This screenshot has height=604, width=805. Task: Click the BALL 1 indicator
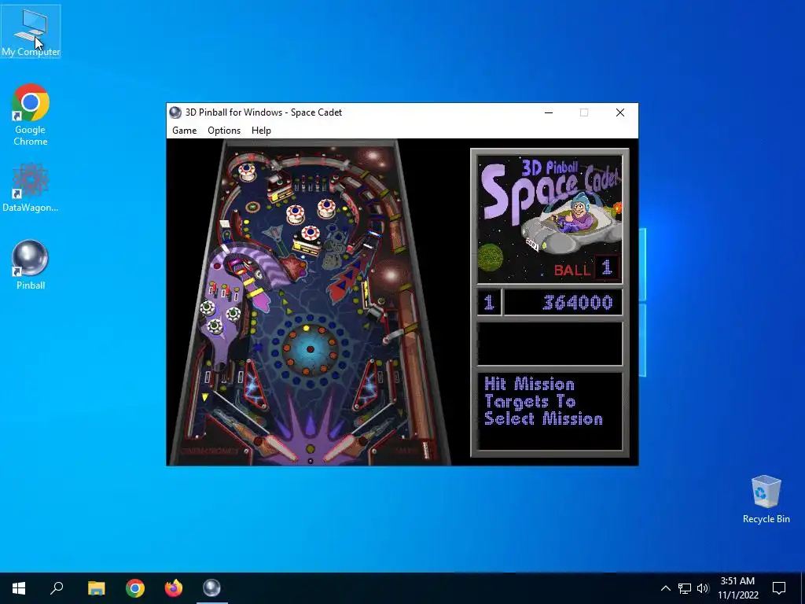pos(586,268)
